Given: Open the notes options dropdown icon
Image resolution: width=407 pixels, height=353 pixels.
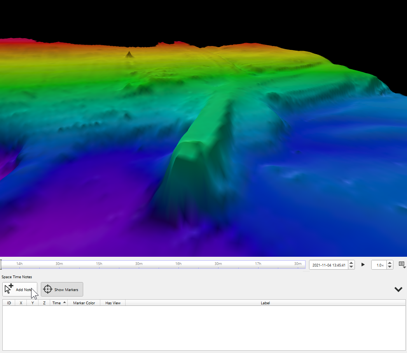Looking at the screenshot, I should (402, 265).
